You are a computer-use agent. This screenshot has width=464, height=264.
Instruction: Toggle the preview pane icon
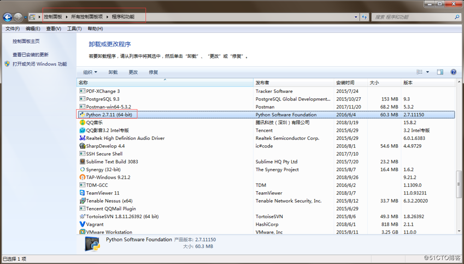tap(440, 72)
